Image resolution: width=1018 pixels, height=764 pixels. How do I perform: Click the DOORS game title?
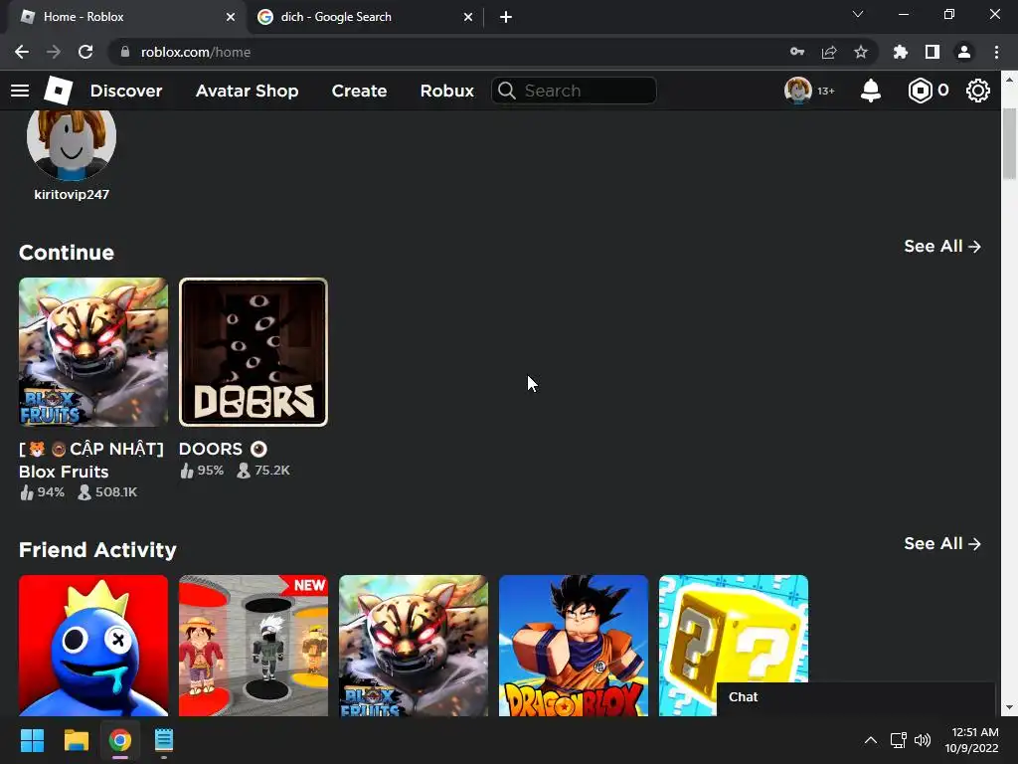point(223,449)
